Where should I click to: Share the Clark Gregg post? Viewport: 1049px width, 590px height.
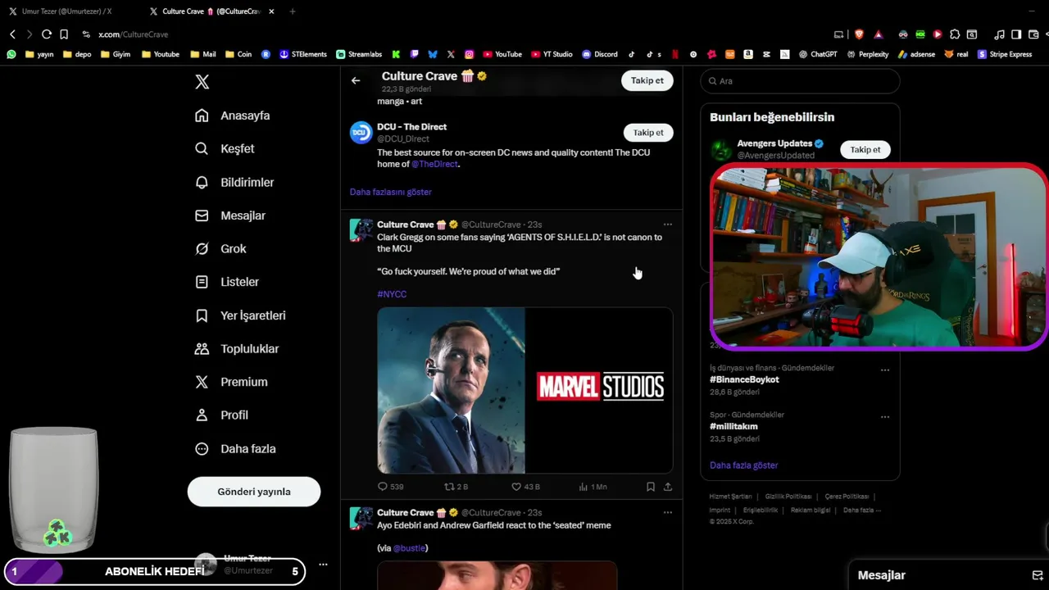click(x=668, y=487)
